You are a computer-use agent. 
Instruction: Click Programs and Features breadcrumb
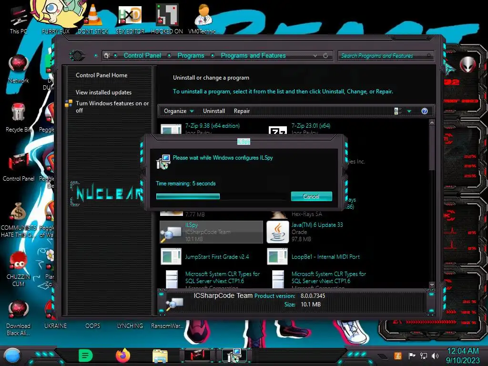click(253, 56)
